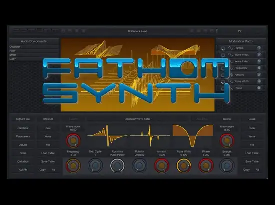275x205 pixels.
Task: Click the red Amount knob
Action: tap(161, 165)
